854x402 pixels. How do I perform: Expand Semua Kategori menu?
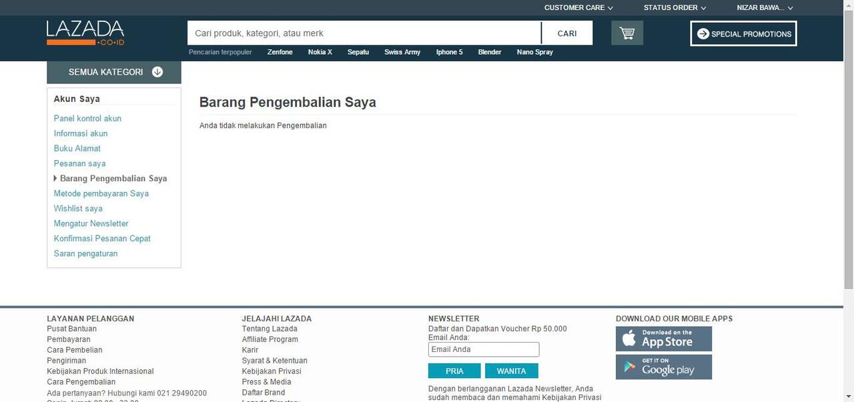[114, 72]
